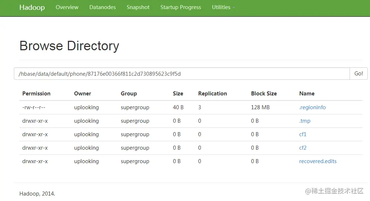This screenshot has height=201, width=370.
Task: Click the Go! button
Action: point(358,74)
